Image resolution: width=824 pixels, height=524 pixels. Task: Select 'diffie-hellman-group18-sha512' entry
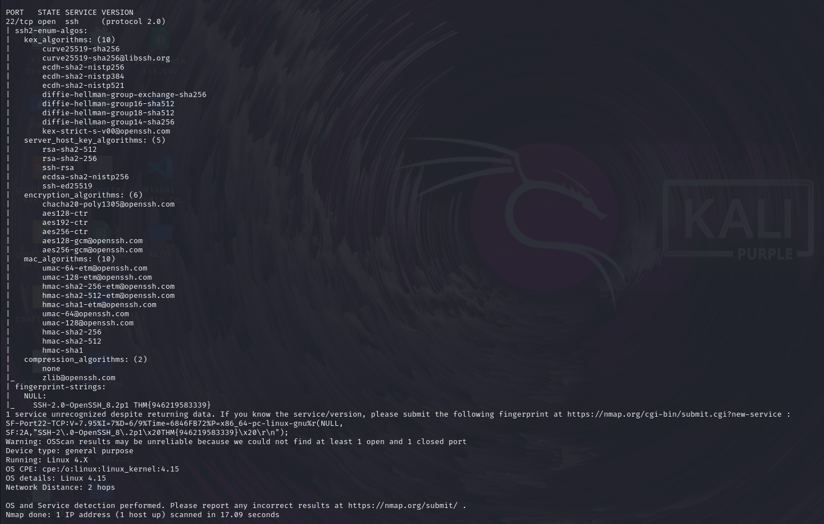pos(108,113)
